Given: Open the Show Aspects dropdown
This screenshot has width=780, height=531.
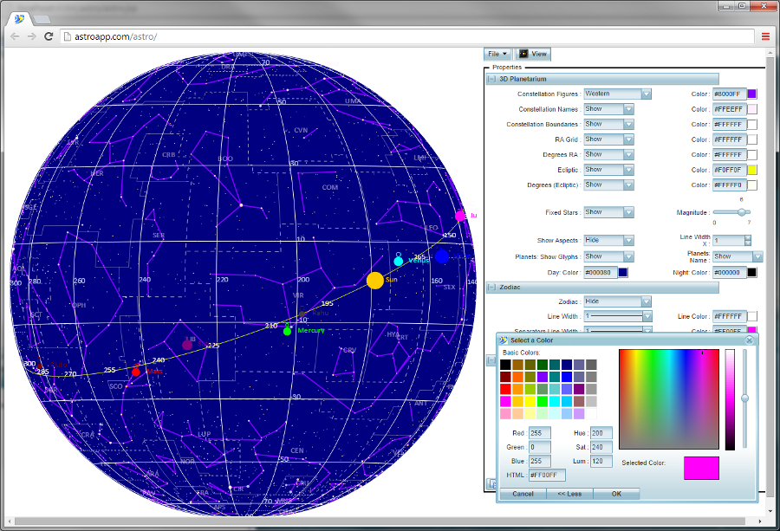Looking at the screenshot, I should tap(608, 240).
